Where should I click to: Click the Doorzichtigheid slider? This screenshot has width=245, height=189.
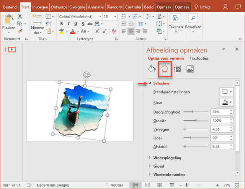tap(196, 112)
